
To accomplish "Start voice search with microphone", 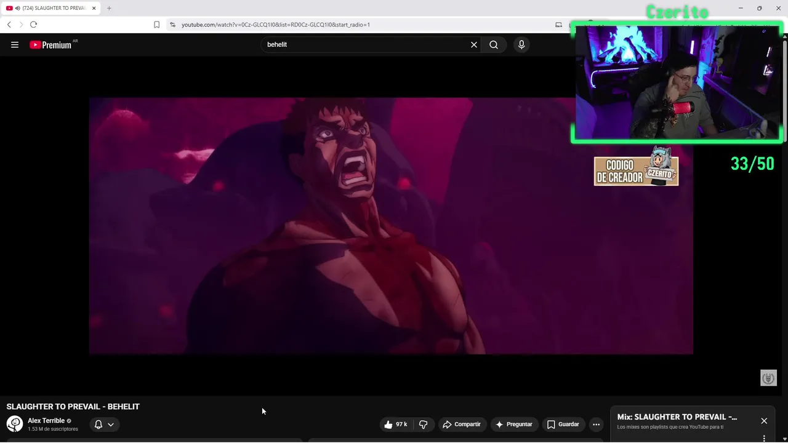I will coord(521,44).
